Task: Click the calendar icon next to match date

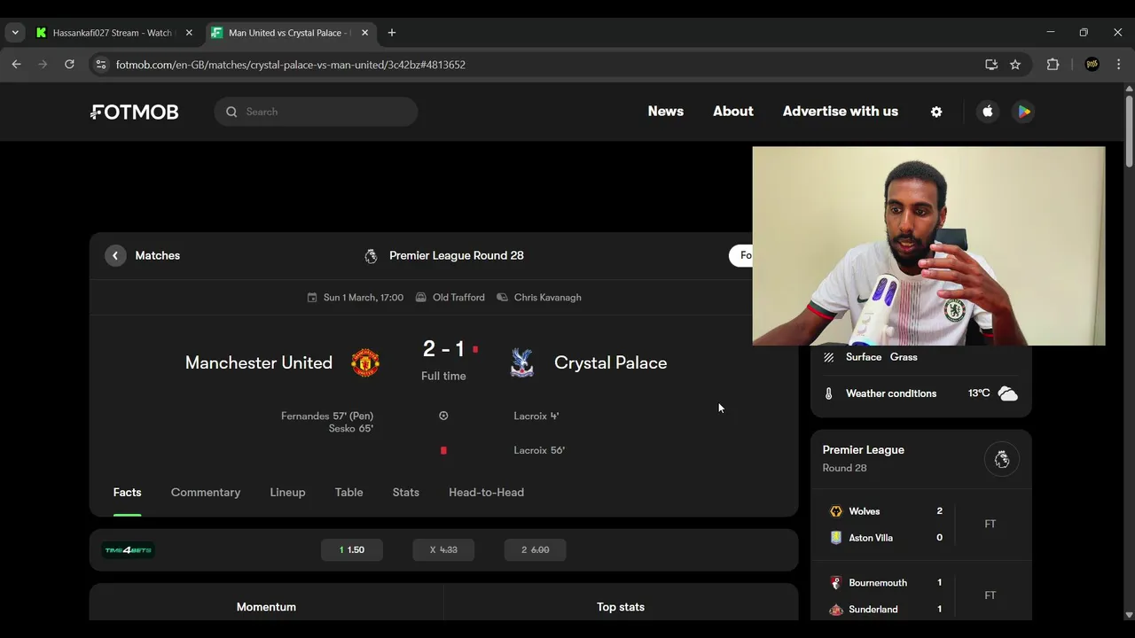Action: [x=312, y=298]
